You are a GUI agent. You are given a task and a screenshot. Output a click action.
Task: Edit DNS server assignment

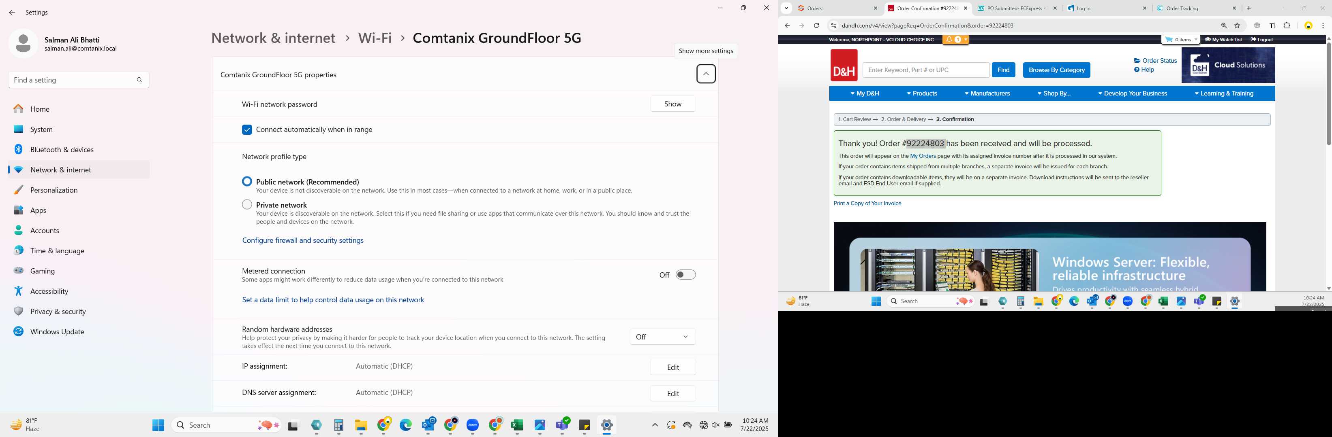[673, 394]
